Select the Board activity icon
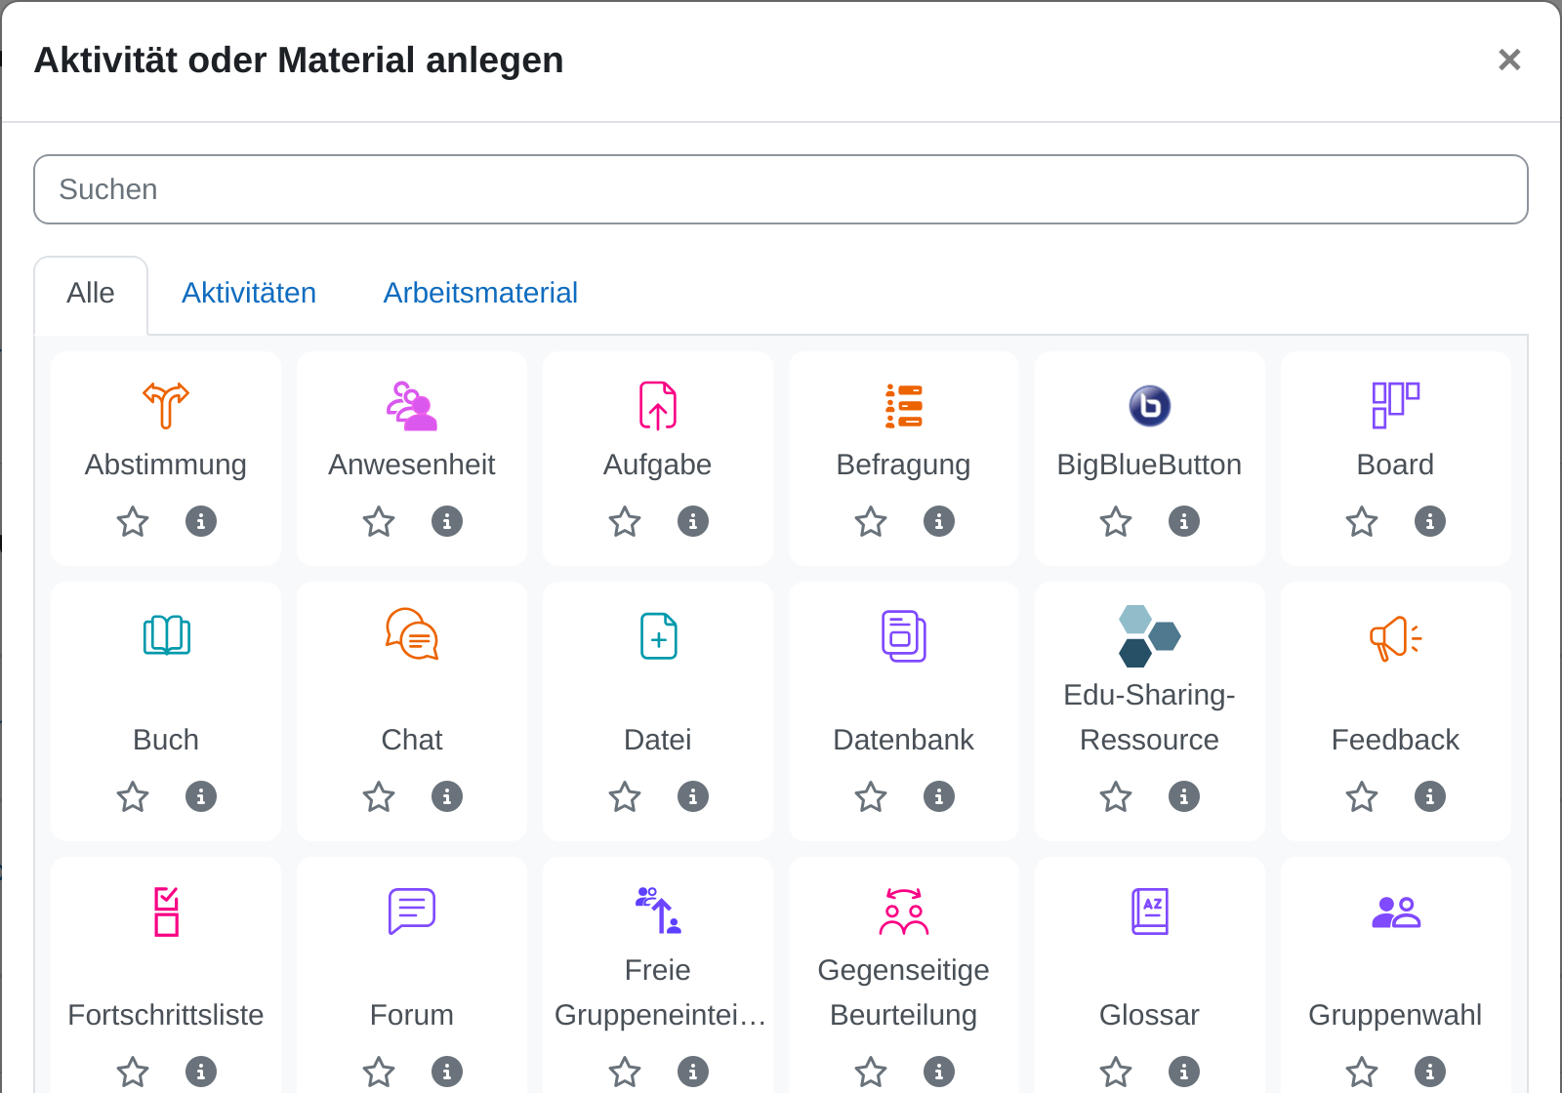The image size is (1562, 1093). point(1396,406)
